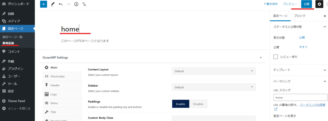Open Content Layout dropdown
The width and height of the screenshot is (328, 121).
pyautogui.click(x=214, y=71)
